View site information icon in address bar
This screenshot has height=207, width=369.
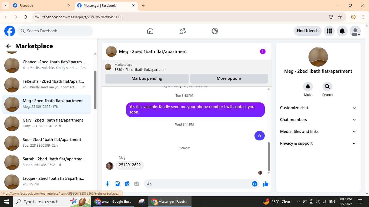click(37, 17)
